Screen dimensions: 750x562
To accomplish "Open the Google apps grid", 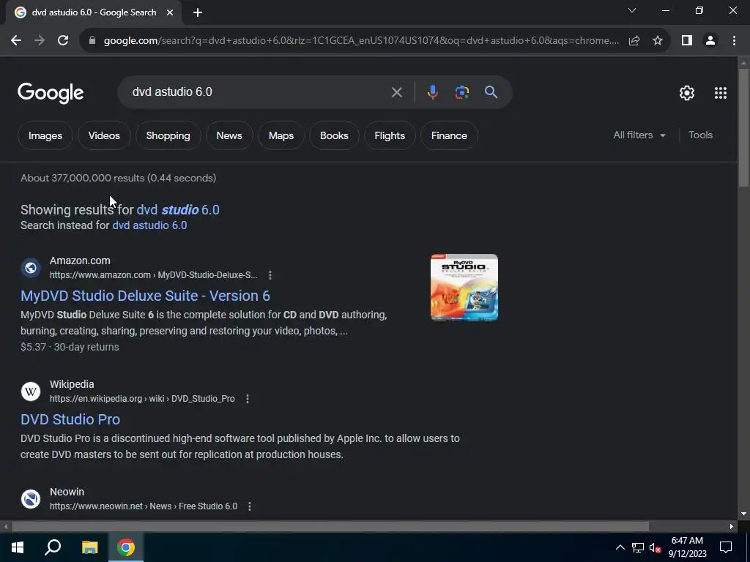I will click(x=721, y=93).
